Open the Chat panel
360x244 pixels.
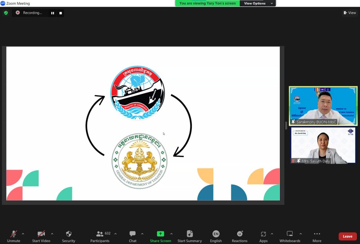133,236
